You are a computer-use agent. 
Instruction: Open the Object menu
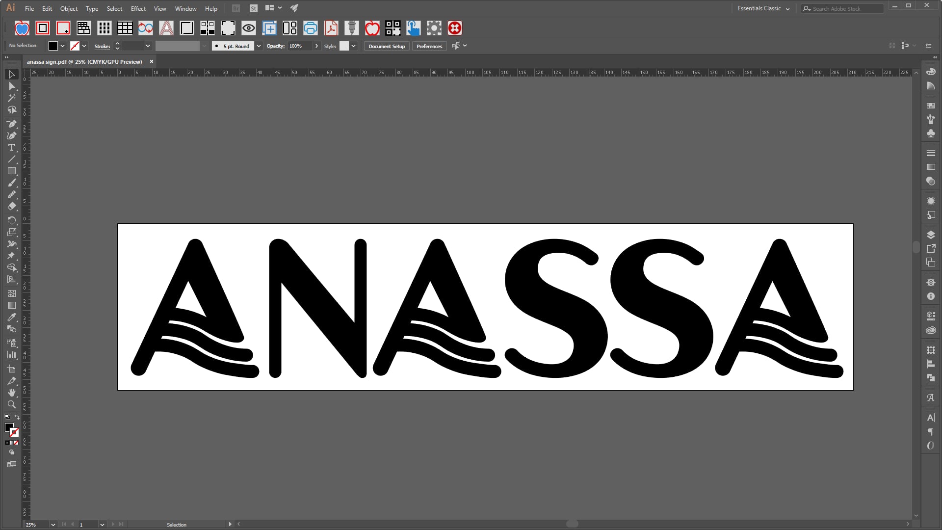69,9
